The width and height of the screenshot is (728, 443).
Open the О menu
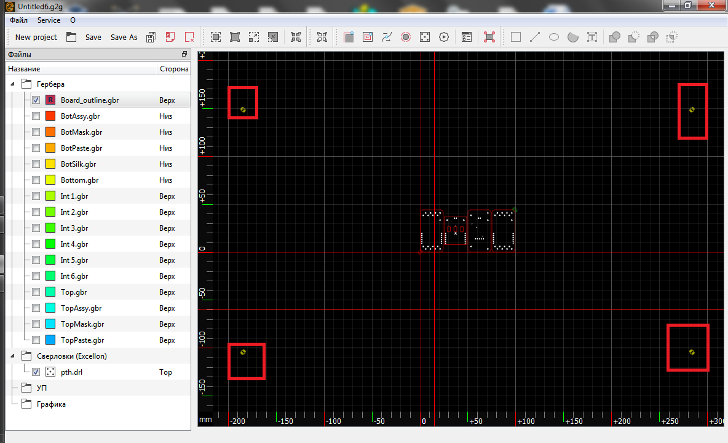pos(73,20)
